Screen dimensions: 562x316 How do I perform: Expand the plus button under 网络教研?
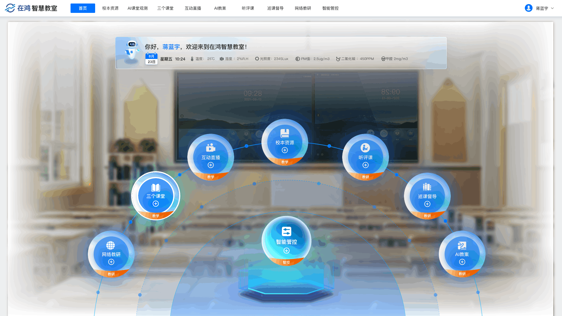pyautogui.click(x=111, y=262)
